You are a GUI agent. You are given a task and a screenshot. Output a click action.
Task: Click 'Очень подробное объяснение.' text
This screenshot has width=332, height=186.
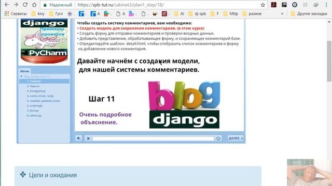click(105, 118)
